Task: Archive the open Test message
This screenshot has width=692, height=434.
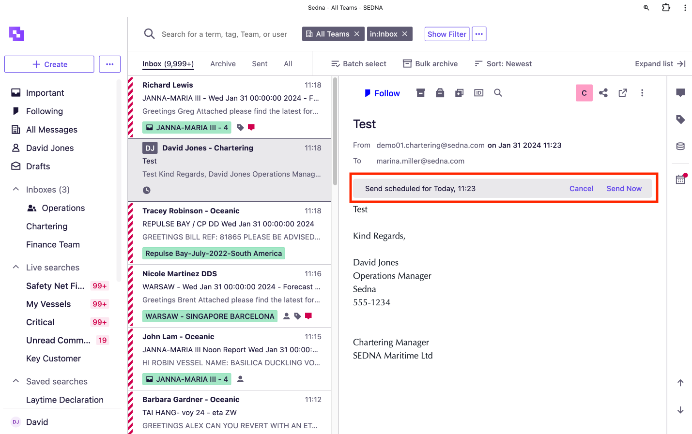Action: pyautogui.click(x=421, y=93)
